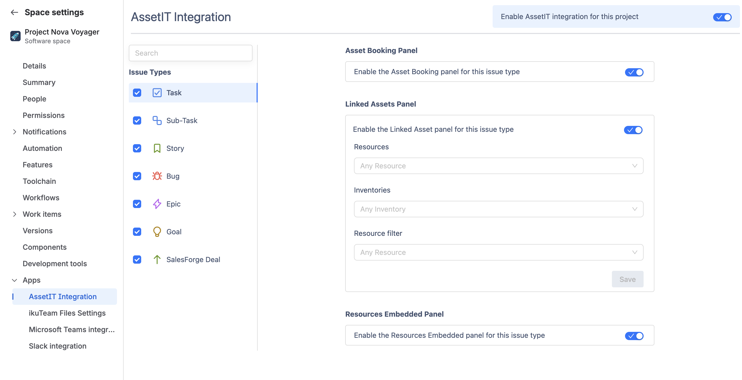Disable AssetIT integration for this project
Image resolution: width=742 pixels, height=380 pixels.
pyautogui.click(x=722, y=17)
